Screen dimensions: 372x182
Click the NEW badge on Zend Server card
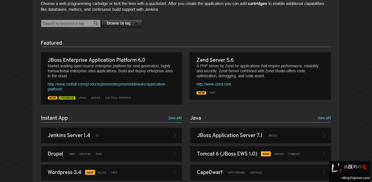tap(201, 93)
